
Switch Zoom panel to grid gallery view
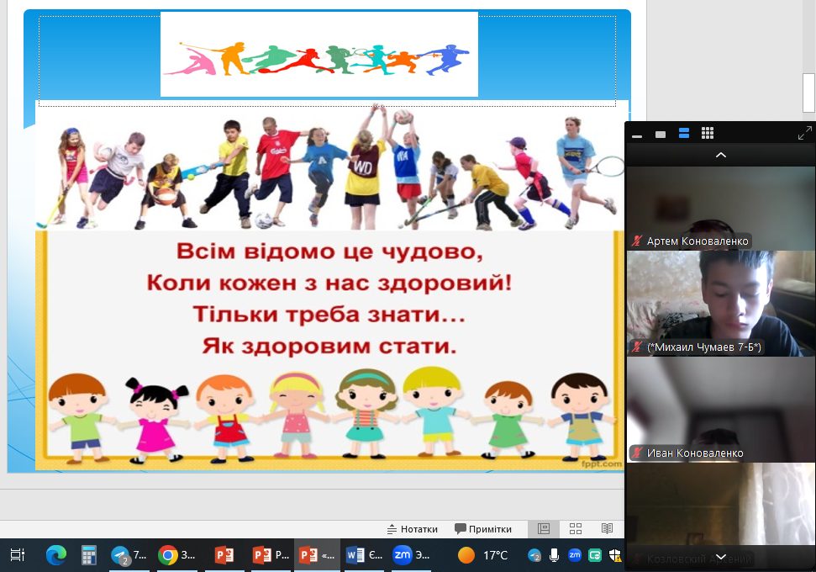pos(708,134)
